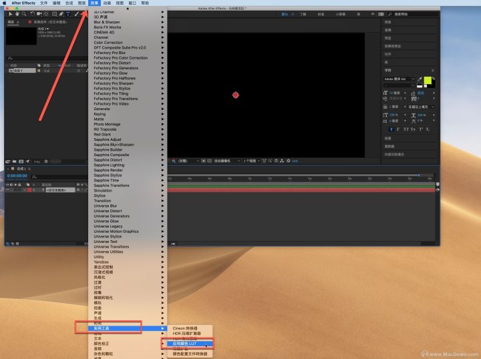The image size is (481, 359).
Task: Click the timeline current timecode 0:00:00:00
Action: click(x=17, y=175)
